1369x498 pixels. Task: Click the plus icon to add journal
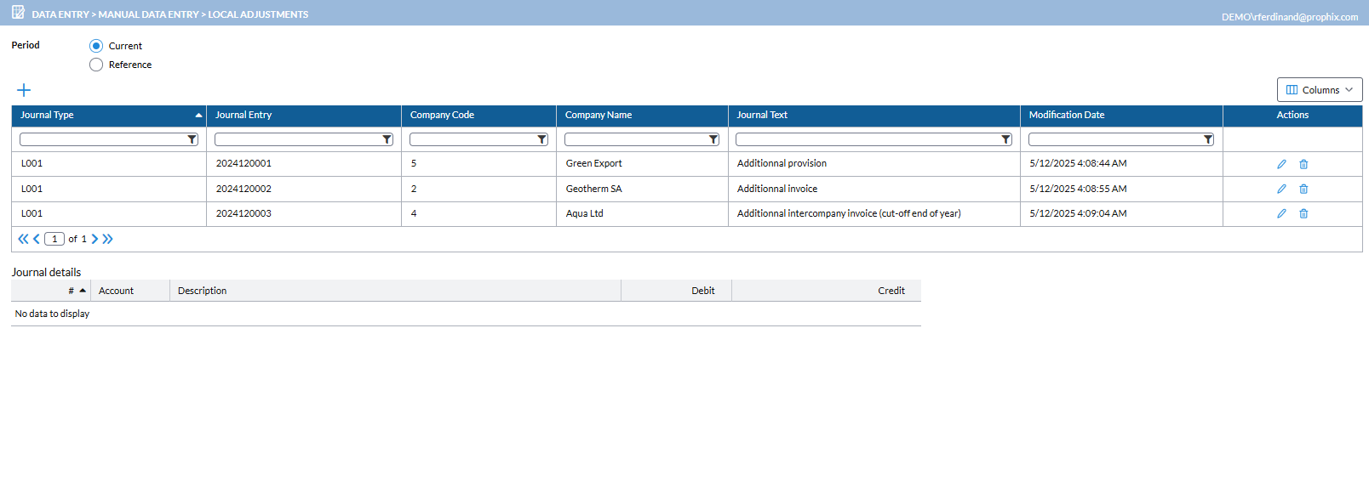(24, 90)
